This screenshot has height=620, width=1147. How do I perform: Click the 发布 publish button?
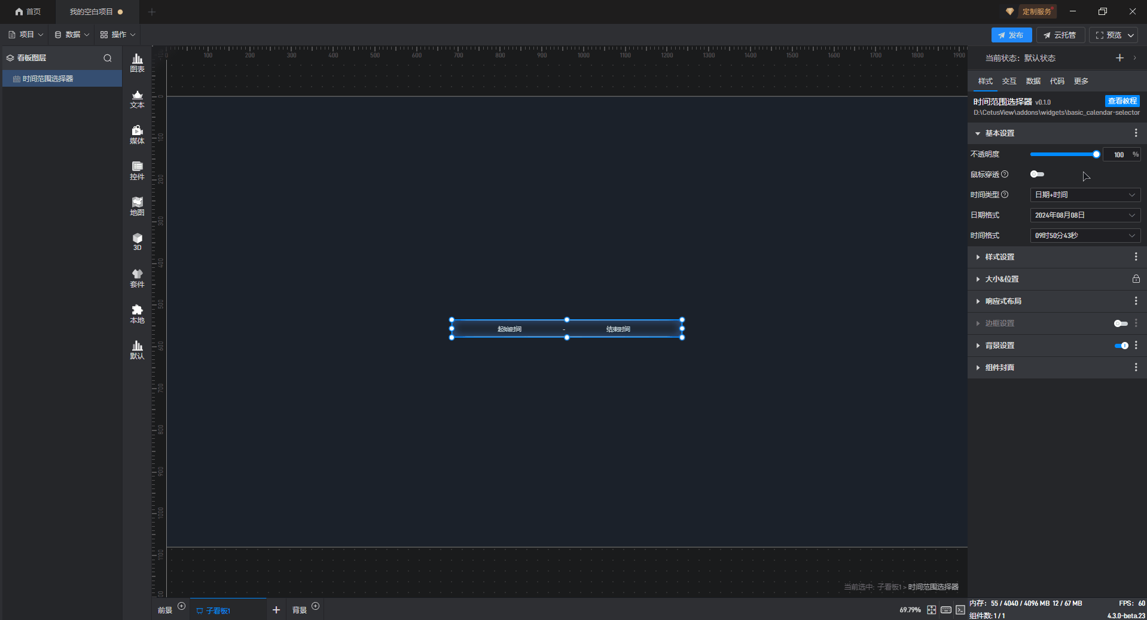coord(1011,35)
